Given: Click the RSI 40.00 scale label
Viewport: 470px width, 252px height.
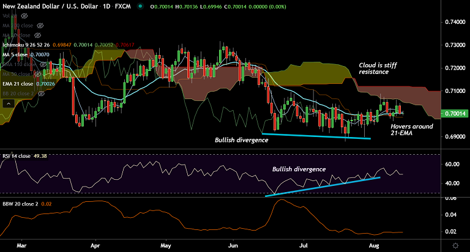Looking at the screenshot, I should 452,183.
